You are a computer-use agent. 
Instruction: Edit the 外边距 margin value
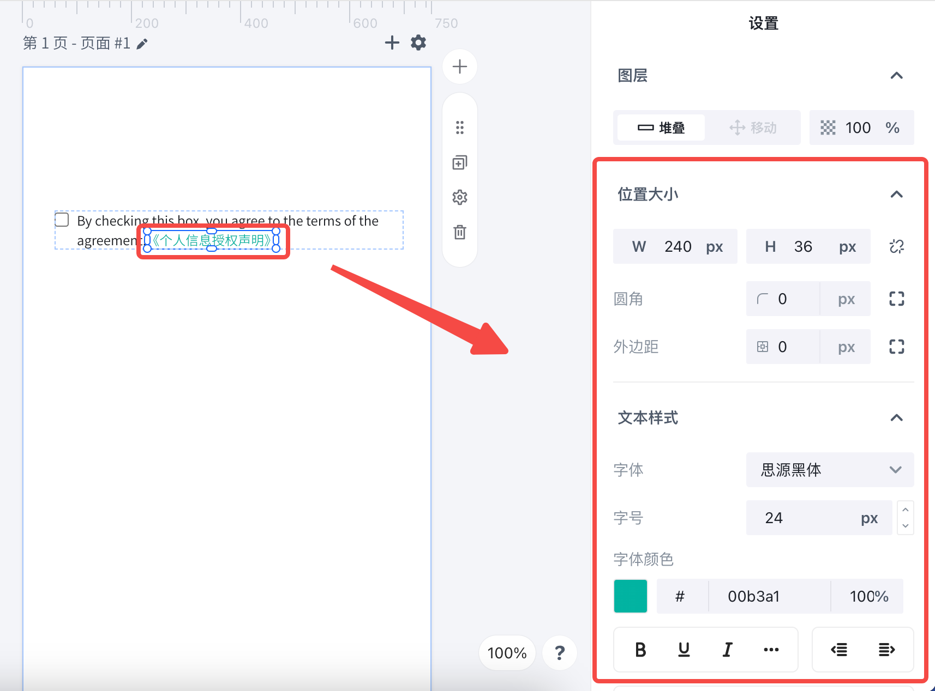[783, 347]
